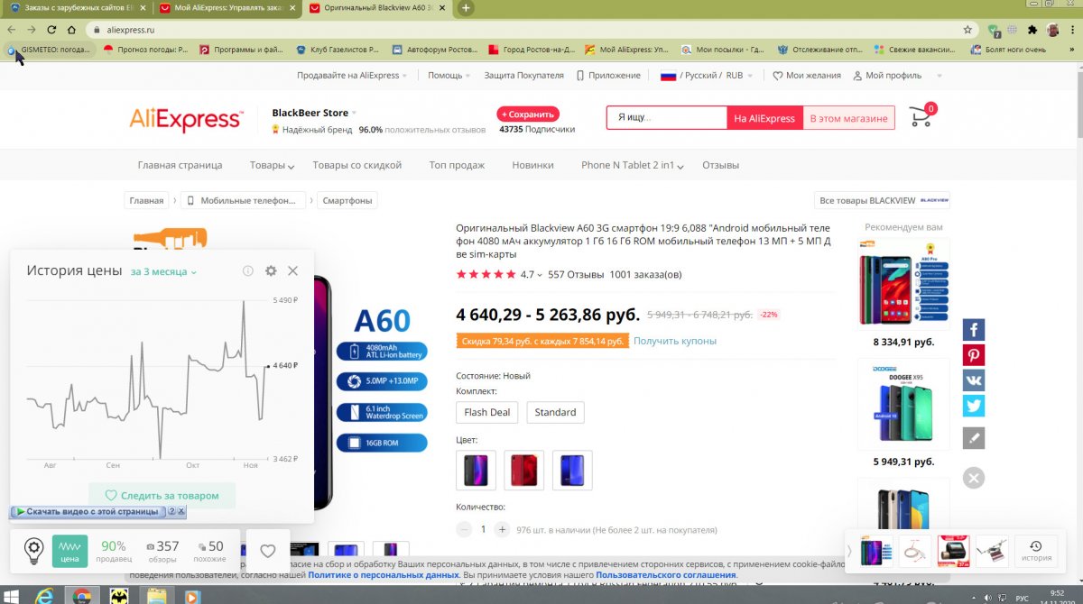
Task: Share the product on Twitter
Action: click(973, 406)
